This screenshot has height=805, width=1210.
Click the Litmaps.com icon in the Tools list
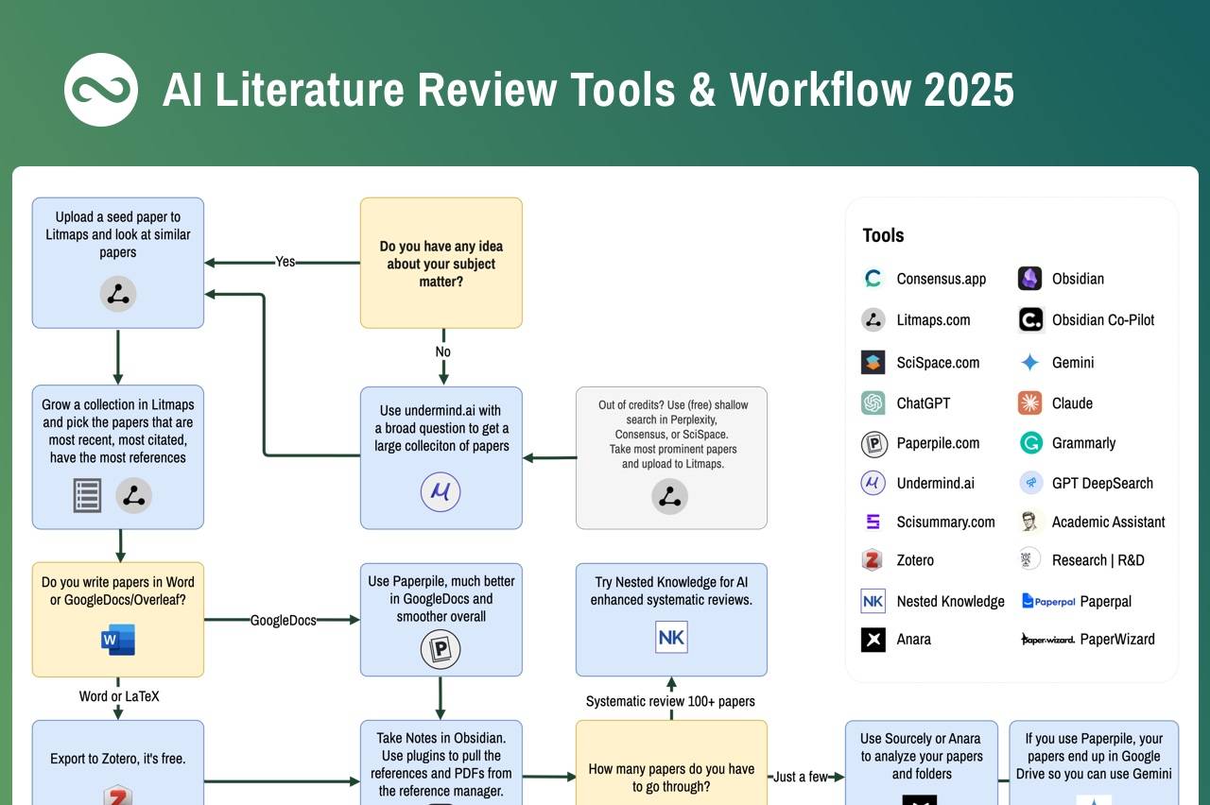873,319
